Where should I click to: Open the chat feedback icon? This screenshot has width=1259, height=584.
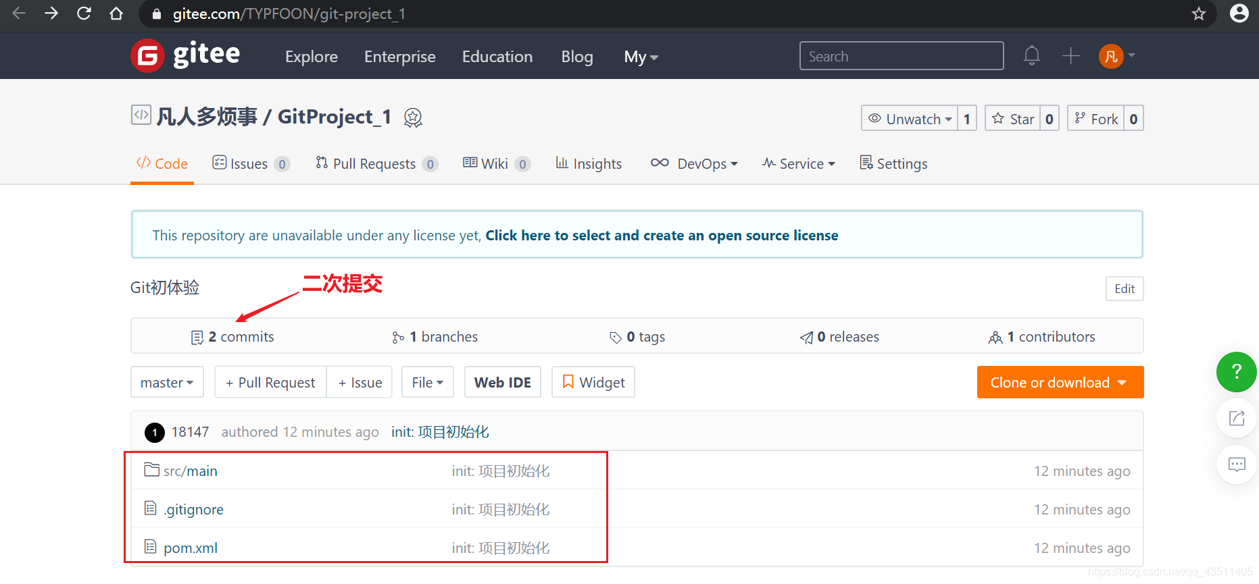pos(1236,464)
